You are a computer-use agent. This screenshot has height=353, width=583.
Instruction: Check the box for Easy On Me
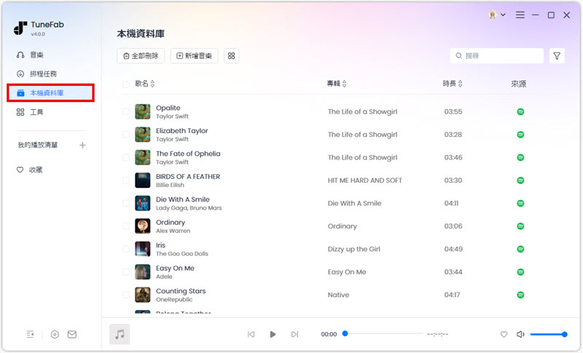tap(126, 272)
